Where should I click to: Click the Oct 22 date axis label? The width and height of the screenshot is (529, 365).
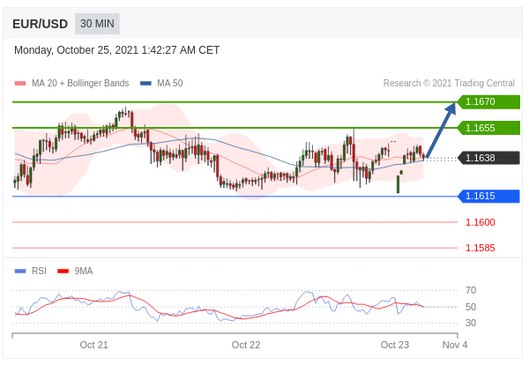point(246,345)
